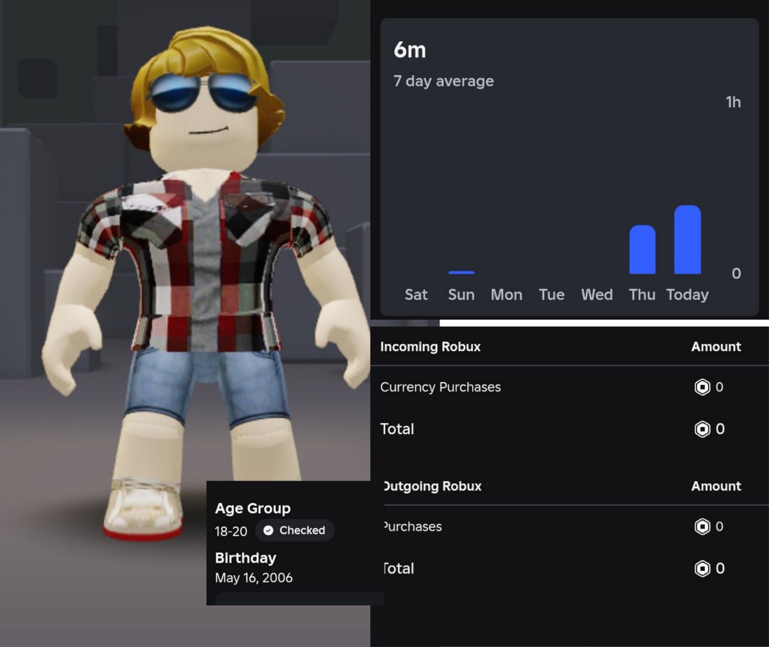Click the Incoming Robux header
This screenshot has height=647, width=769.
(x=430, y=347)
